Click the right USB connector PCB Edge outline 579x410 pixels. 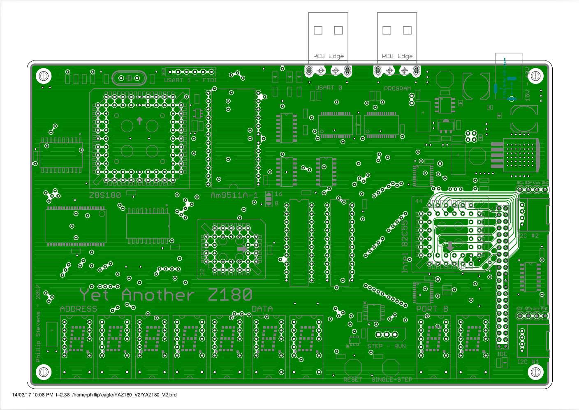(397, 38)
